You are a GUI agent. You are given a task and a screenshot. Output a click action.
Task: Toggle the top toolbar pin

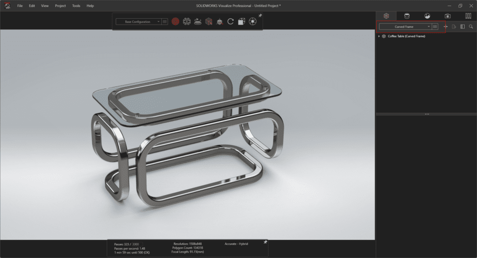pos(260,16)
